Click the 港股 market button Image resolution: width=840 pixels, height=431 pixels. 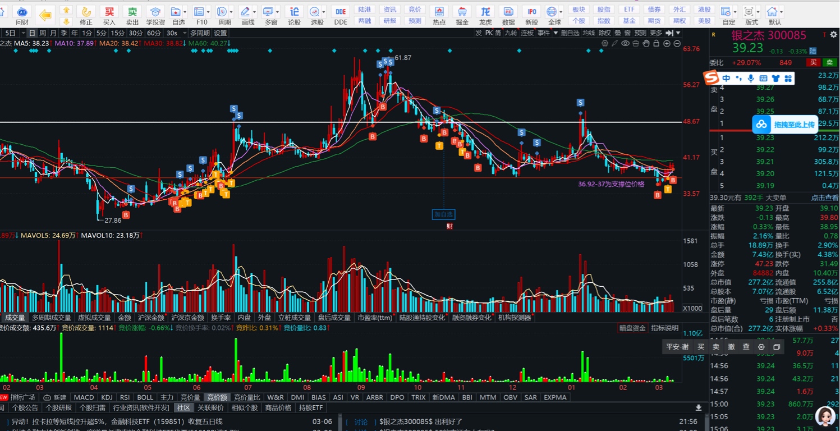pyautogui.click(x=705, y=10)
